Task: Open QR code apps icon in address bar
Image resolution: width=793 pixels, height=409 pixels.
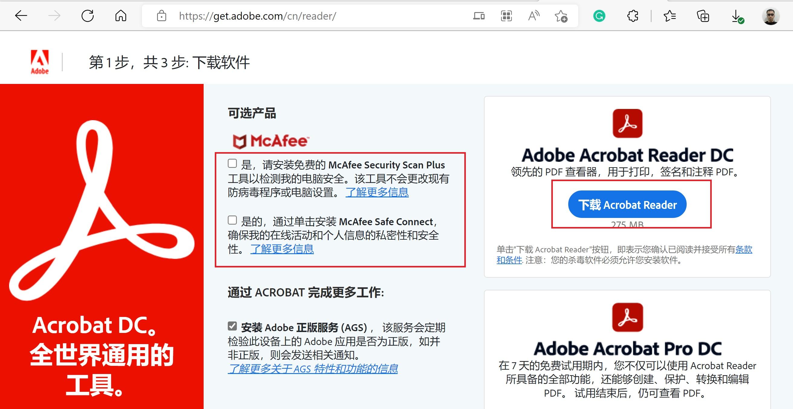Action: click(506, 16)
